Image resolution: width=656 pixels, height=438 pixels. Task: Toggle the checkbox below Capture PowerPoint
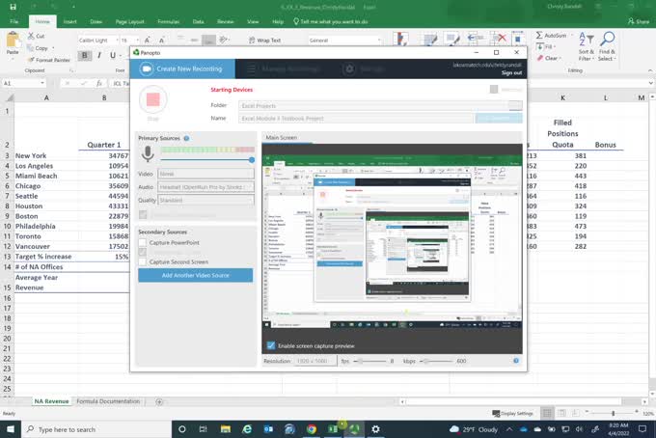[x=143, y=252]
